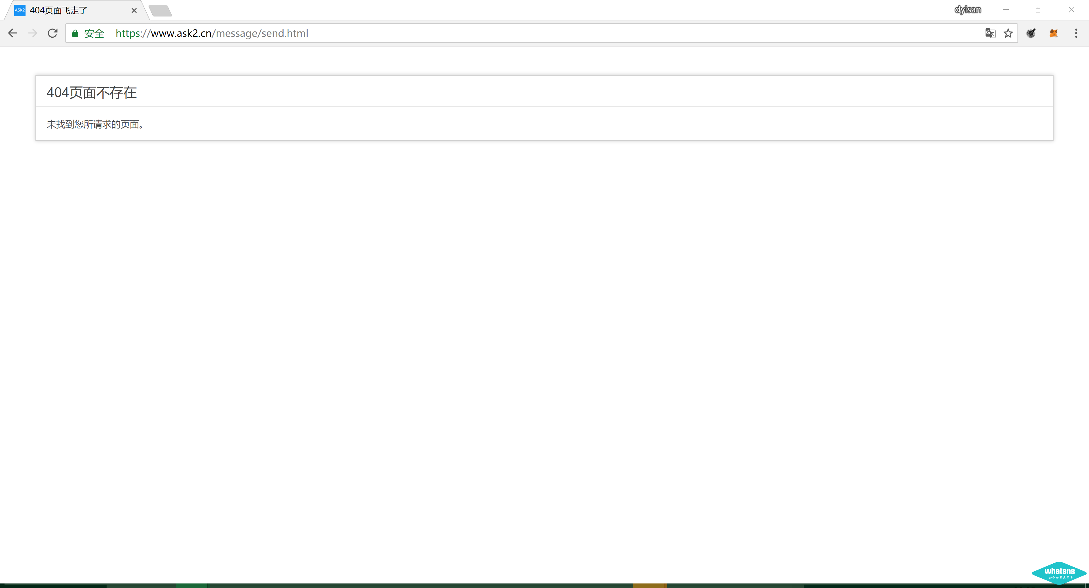Click the dyisan profile button
Image resolution: width=1089 pixels, height=588 pixels.
(968, 10)
